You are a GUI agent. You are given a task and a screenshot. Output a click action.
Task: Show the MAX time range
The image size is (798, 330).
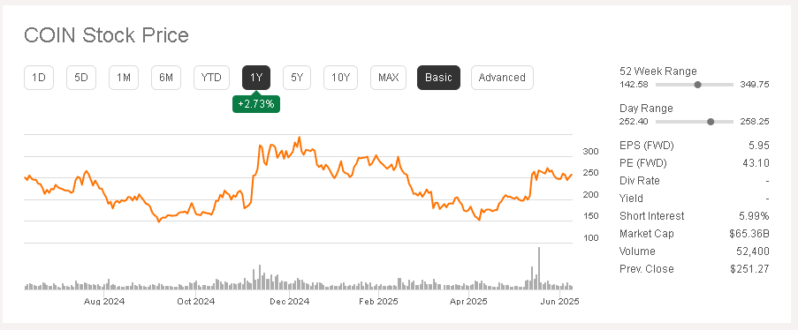[388, 78]
